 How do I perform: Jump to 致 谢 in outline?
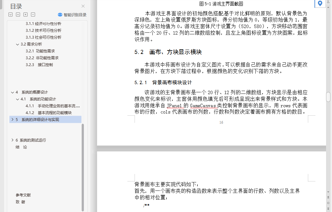[x=20, y=202]
